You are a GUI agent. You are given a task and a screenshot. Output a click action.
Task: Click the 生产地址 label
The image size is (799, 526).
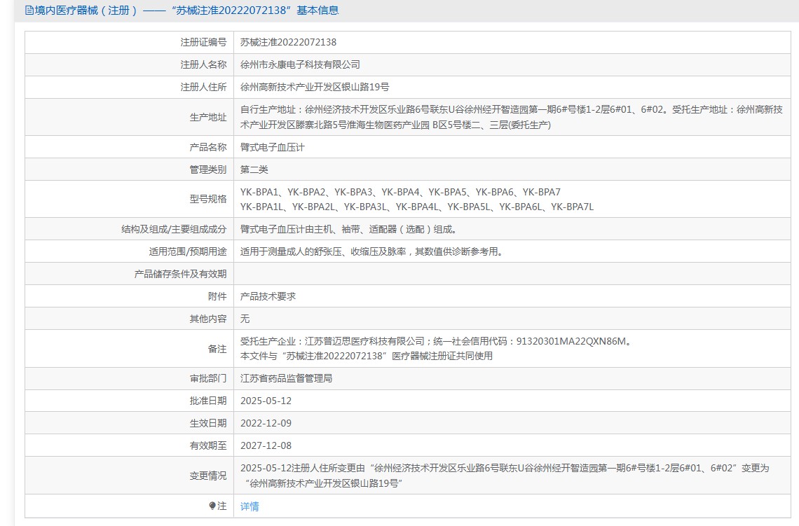[x=208, y=117]
